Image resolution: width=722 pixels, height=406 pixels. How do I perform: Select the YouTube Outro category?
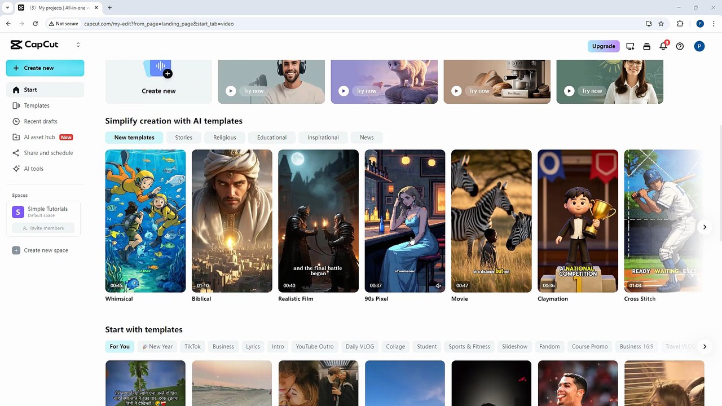(315, 347)
